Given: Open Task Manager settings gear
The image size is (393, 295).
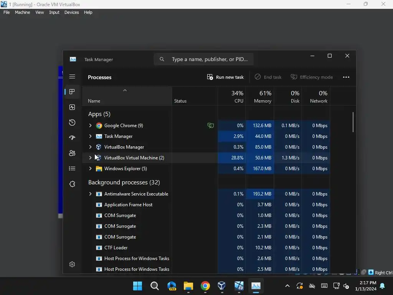Looking at the screenshot, I should click(x=72, y=264).
